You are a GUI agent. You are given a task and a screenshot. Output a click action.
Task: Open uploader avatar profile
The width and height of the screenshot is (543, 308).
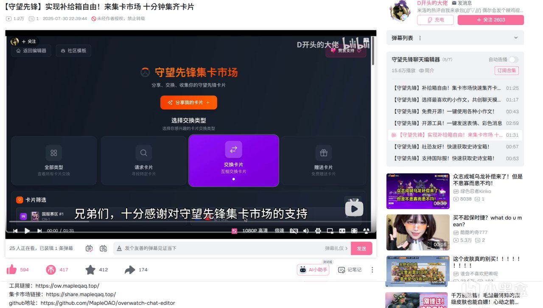coord(400,11)
